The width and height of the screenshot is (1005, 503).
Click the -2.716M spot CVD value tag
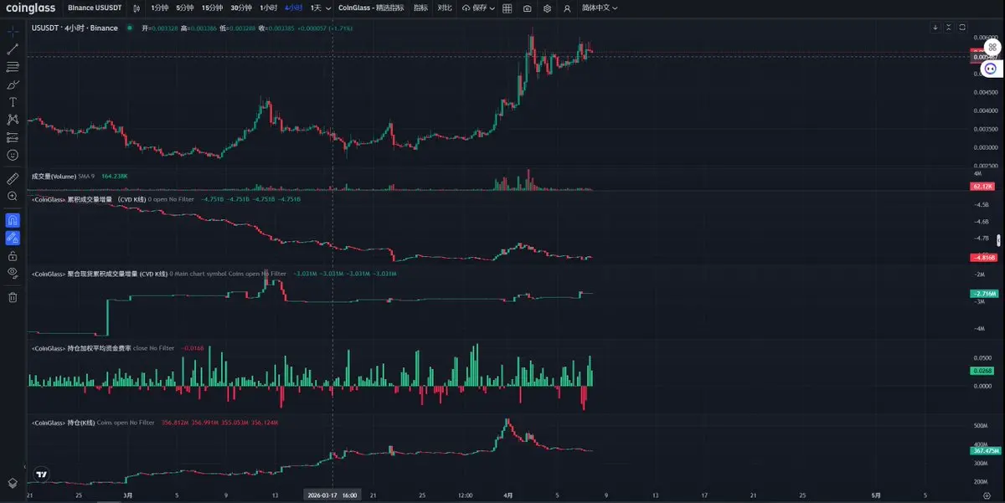(x=983, y=294)
